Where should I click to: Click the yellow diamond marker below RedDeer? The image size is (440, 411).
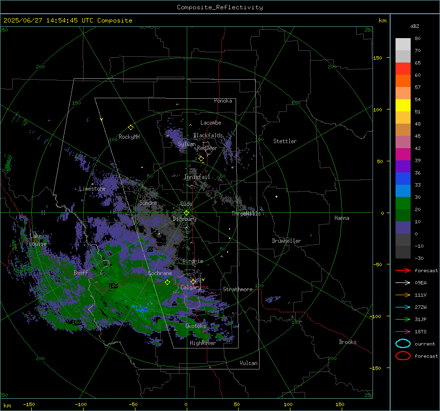tap(201, 159)
